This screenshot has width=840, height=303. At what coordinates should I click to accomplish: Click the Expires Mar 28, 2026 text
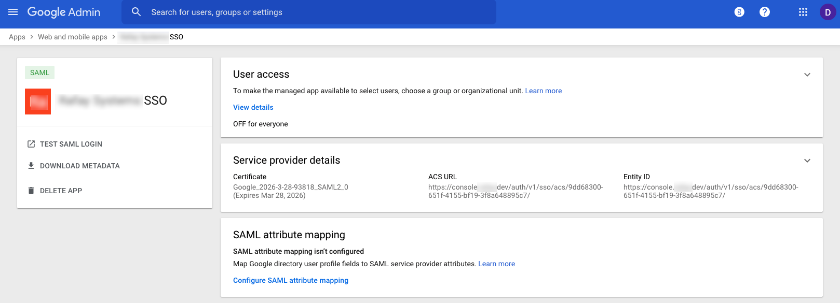(269, 195)
